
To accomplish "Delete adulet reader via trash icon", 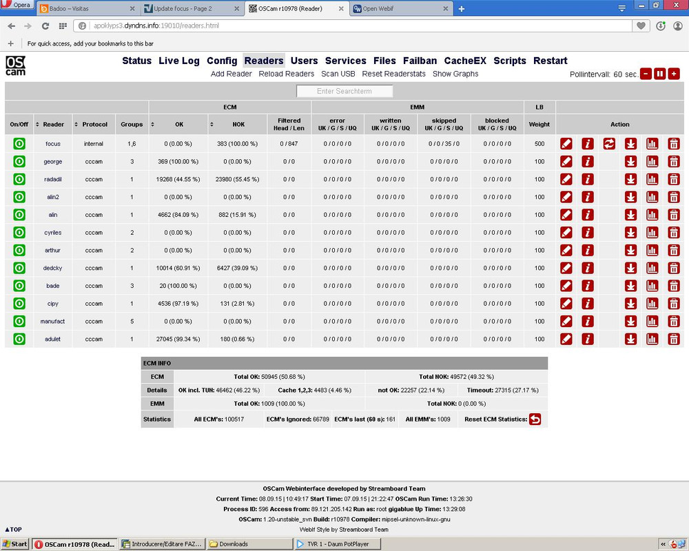I will 674,340.
